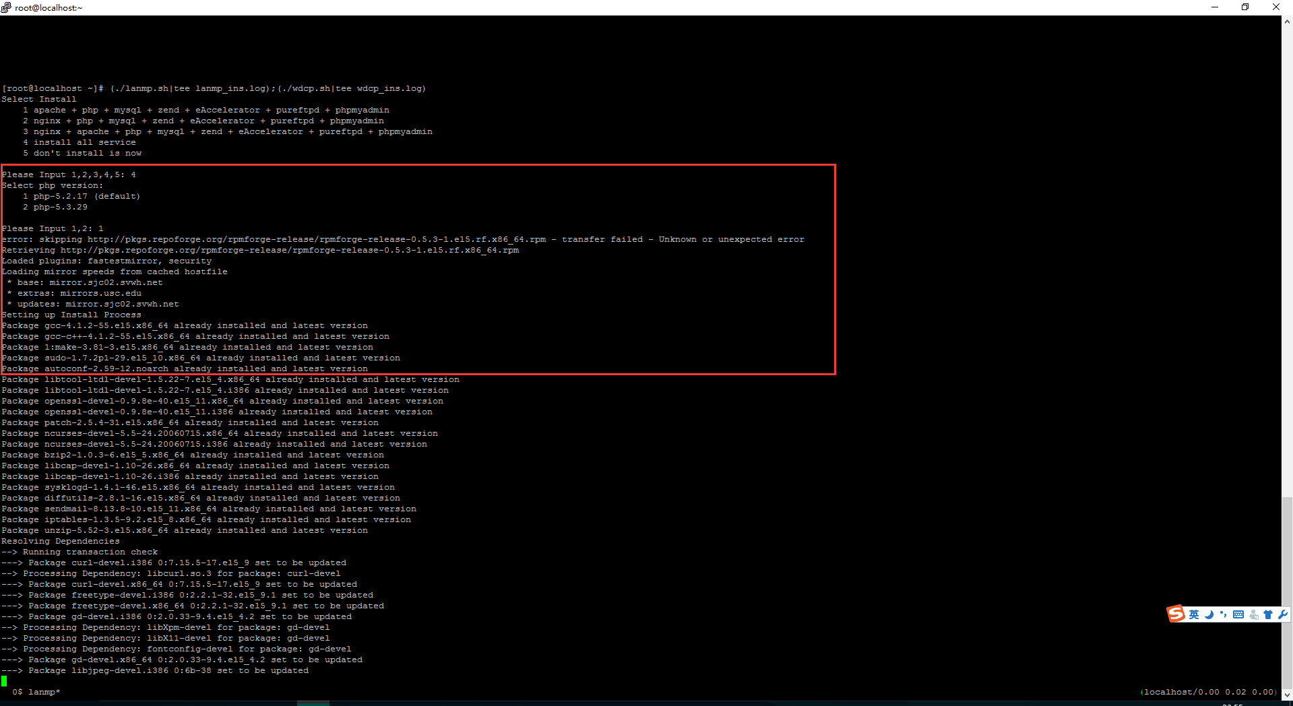Click the repoforge rpm URL in the Retrieving line
Viewport: 1293px width, 706px height.
coord(290,250)
